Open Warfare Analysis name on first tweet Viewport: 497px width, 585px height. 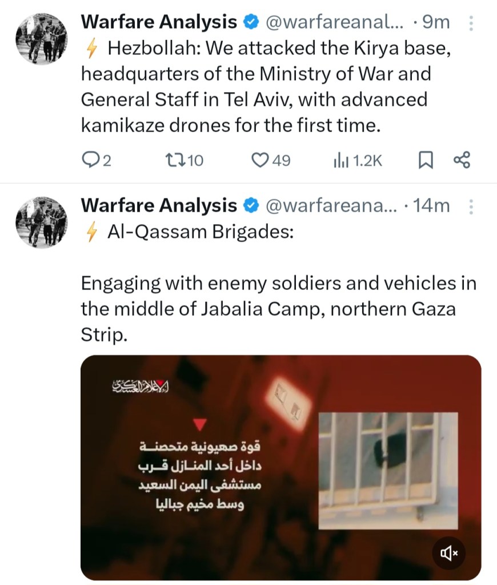coord(159,22)
